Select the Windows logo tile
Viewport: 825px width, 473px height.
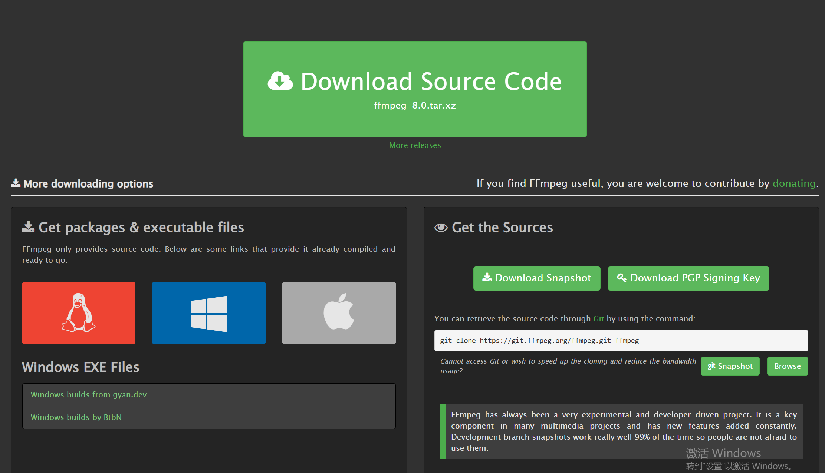click(x=209, y=313)
